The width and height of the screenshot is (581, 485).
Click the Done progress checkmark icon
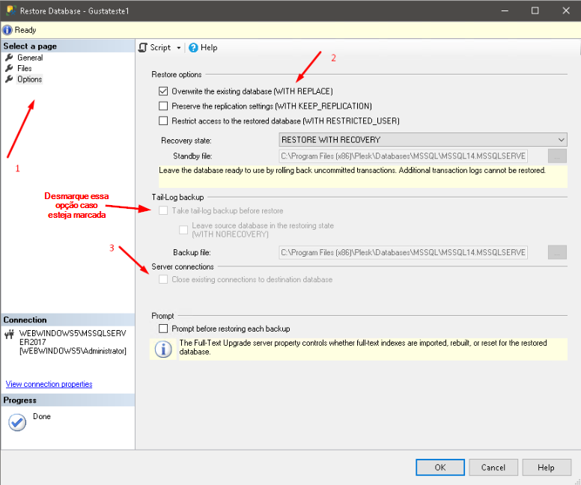(16, 422)
